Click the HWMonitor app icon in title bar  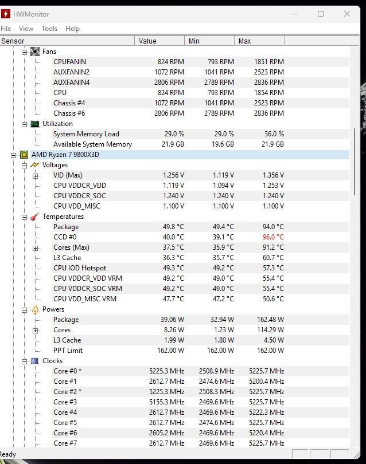pos(5,14)
